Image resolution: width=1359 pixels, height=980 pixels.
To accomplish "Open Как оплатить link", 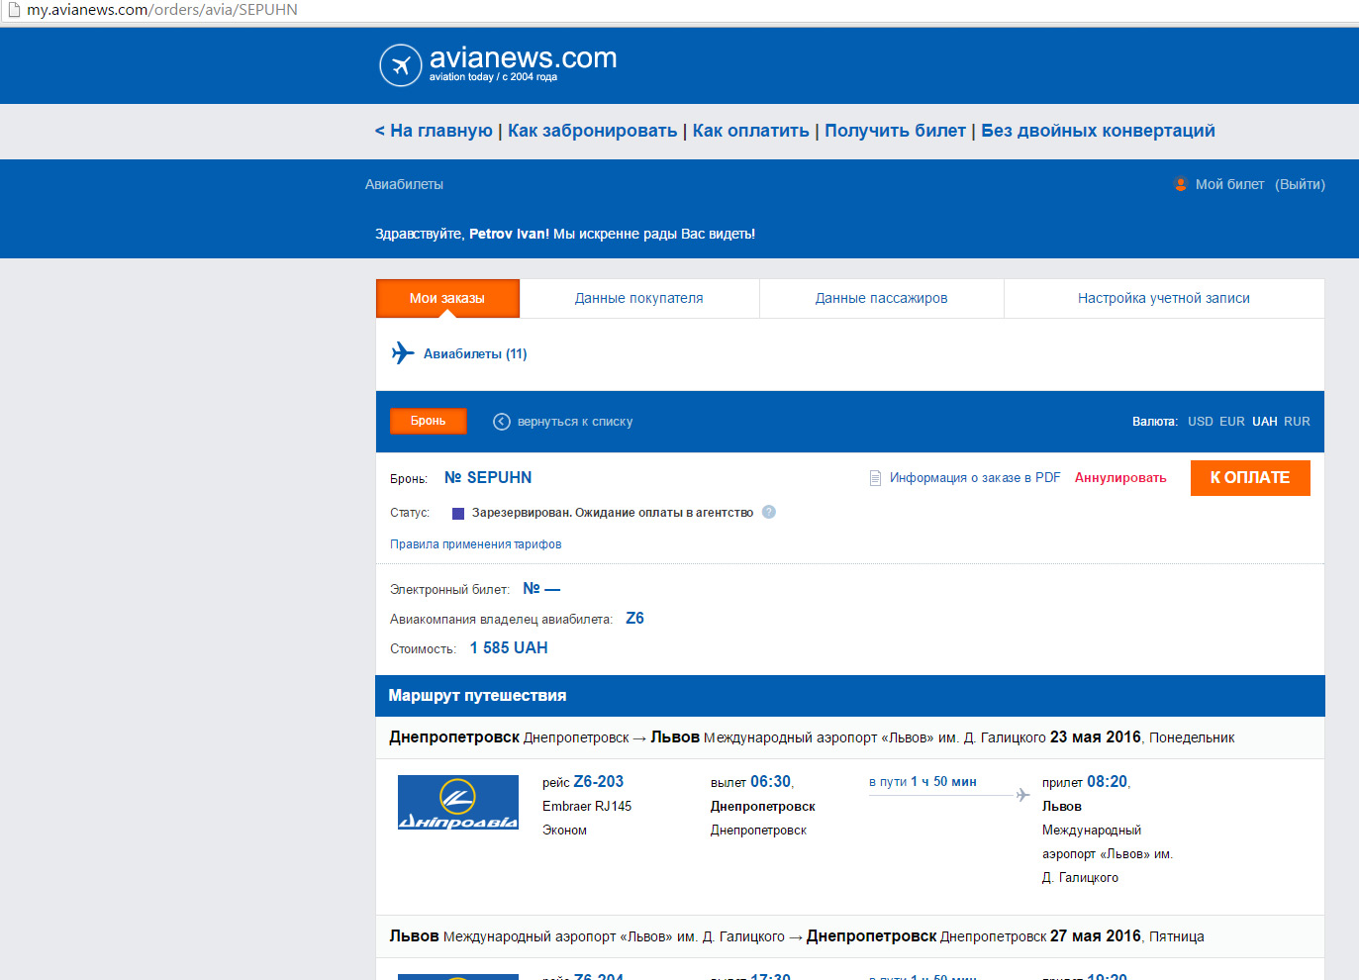I will (x=751, y=131).
